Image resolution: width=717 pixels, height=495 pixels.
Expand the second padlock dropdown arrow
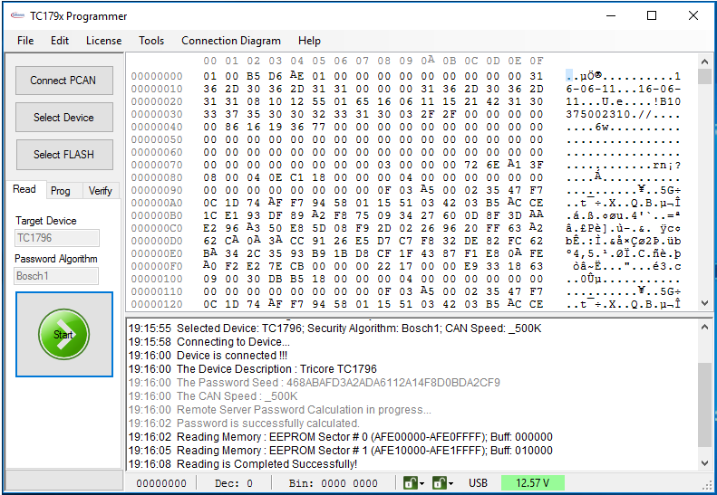451,483
